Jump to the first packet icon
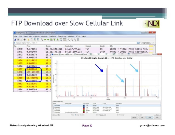The height and width of the screenshot is (135, 175). (55, 39)
